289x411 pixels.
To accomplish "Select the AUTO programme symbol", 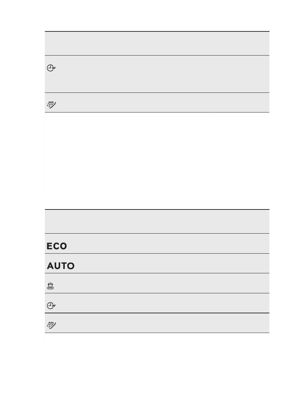I will click(60, 266).
